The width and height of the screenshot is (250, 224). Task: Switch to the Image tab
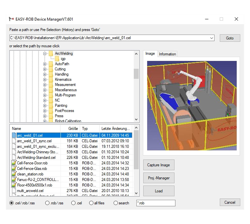[x=150, y=54]
